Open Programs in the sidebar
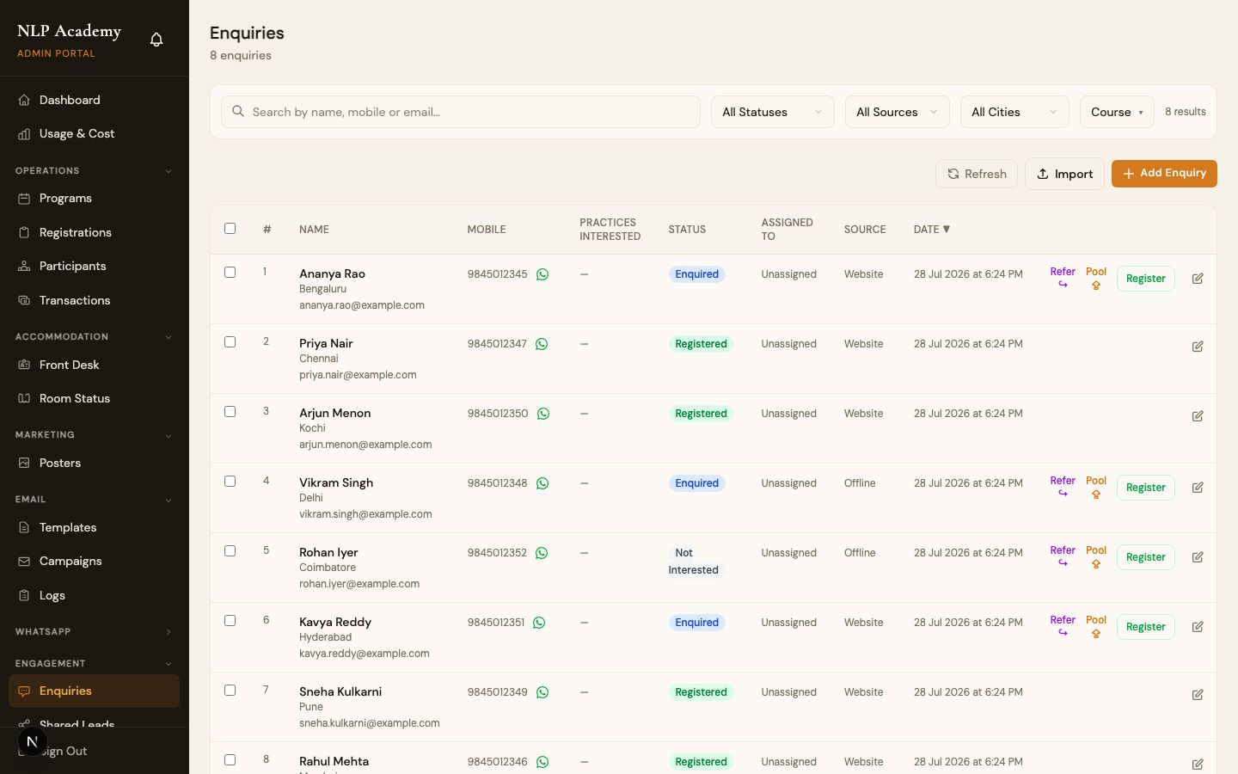The height and width of the screenshot is (774, 1238). pyautogui.click(x=94, y=199)
